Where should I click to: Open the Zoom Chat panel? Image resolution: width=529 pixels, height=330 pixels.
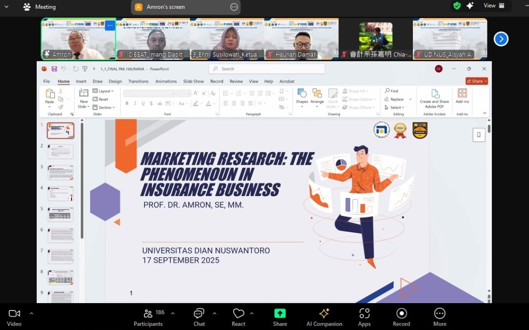[199, 317]
